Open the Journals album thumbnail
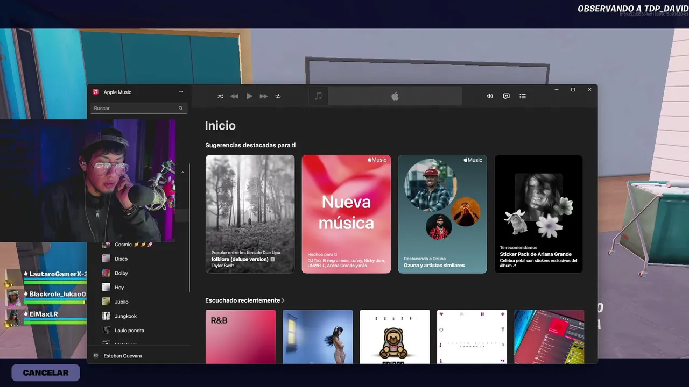The image size is (689, 387). [472, 336]
